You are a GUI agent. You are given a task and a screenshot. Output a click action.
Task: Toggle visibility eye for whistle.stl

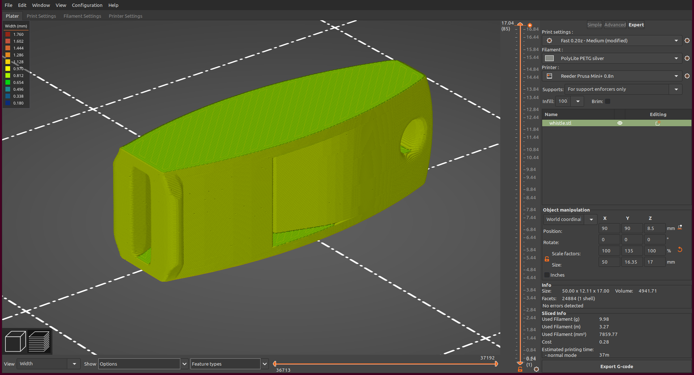click(620, 123)
